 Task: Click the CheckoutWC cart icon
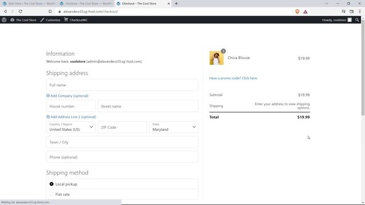click(x=66, y=20)
